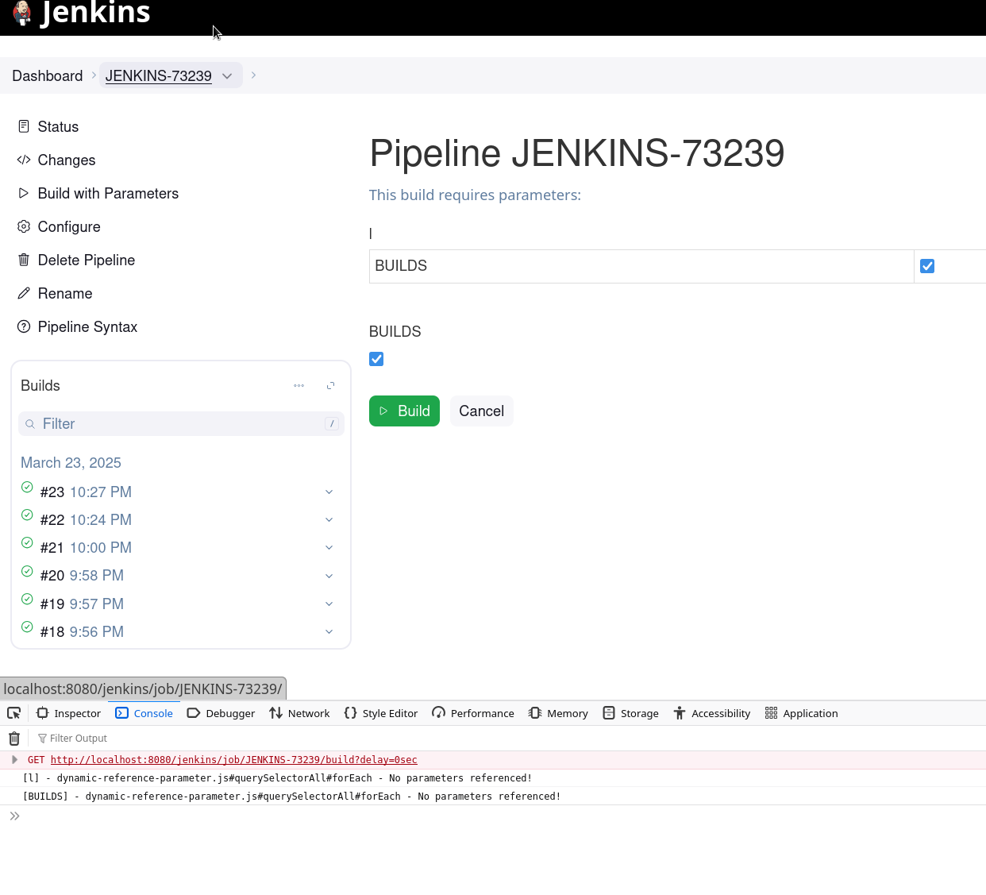
Task: Go to Dashboard breadcrumb link
Action: (48, 76)
